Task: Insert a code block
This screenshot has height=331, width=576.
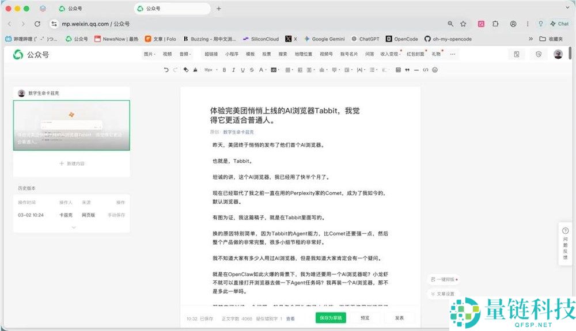Action: tap(426, 70)
